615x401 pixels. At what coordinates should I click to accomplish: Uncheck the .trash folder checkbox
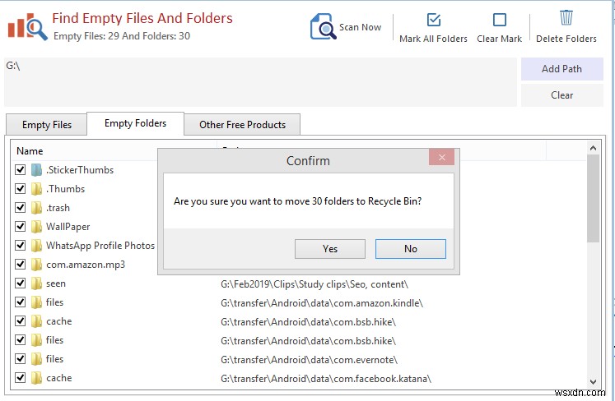click(x=20, y=208)
